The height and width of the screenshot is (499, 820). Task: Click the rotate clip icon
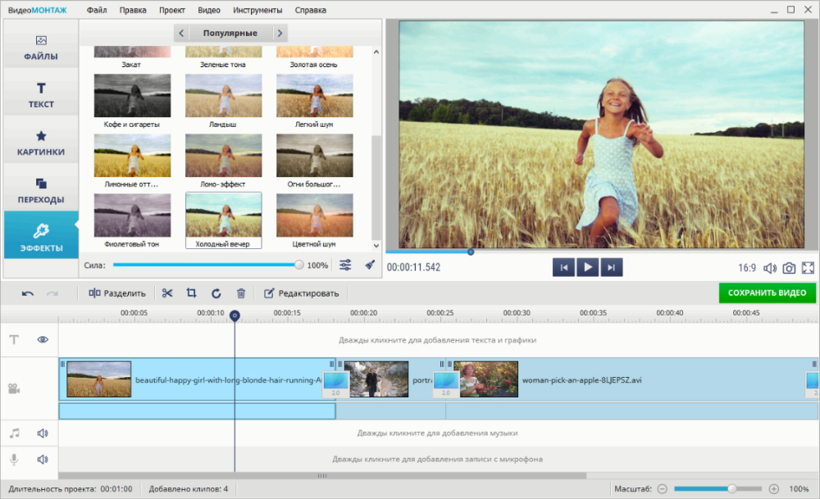point(216,293)
